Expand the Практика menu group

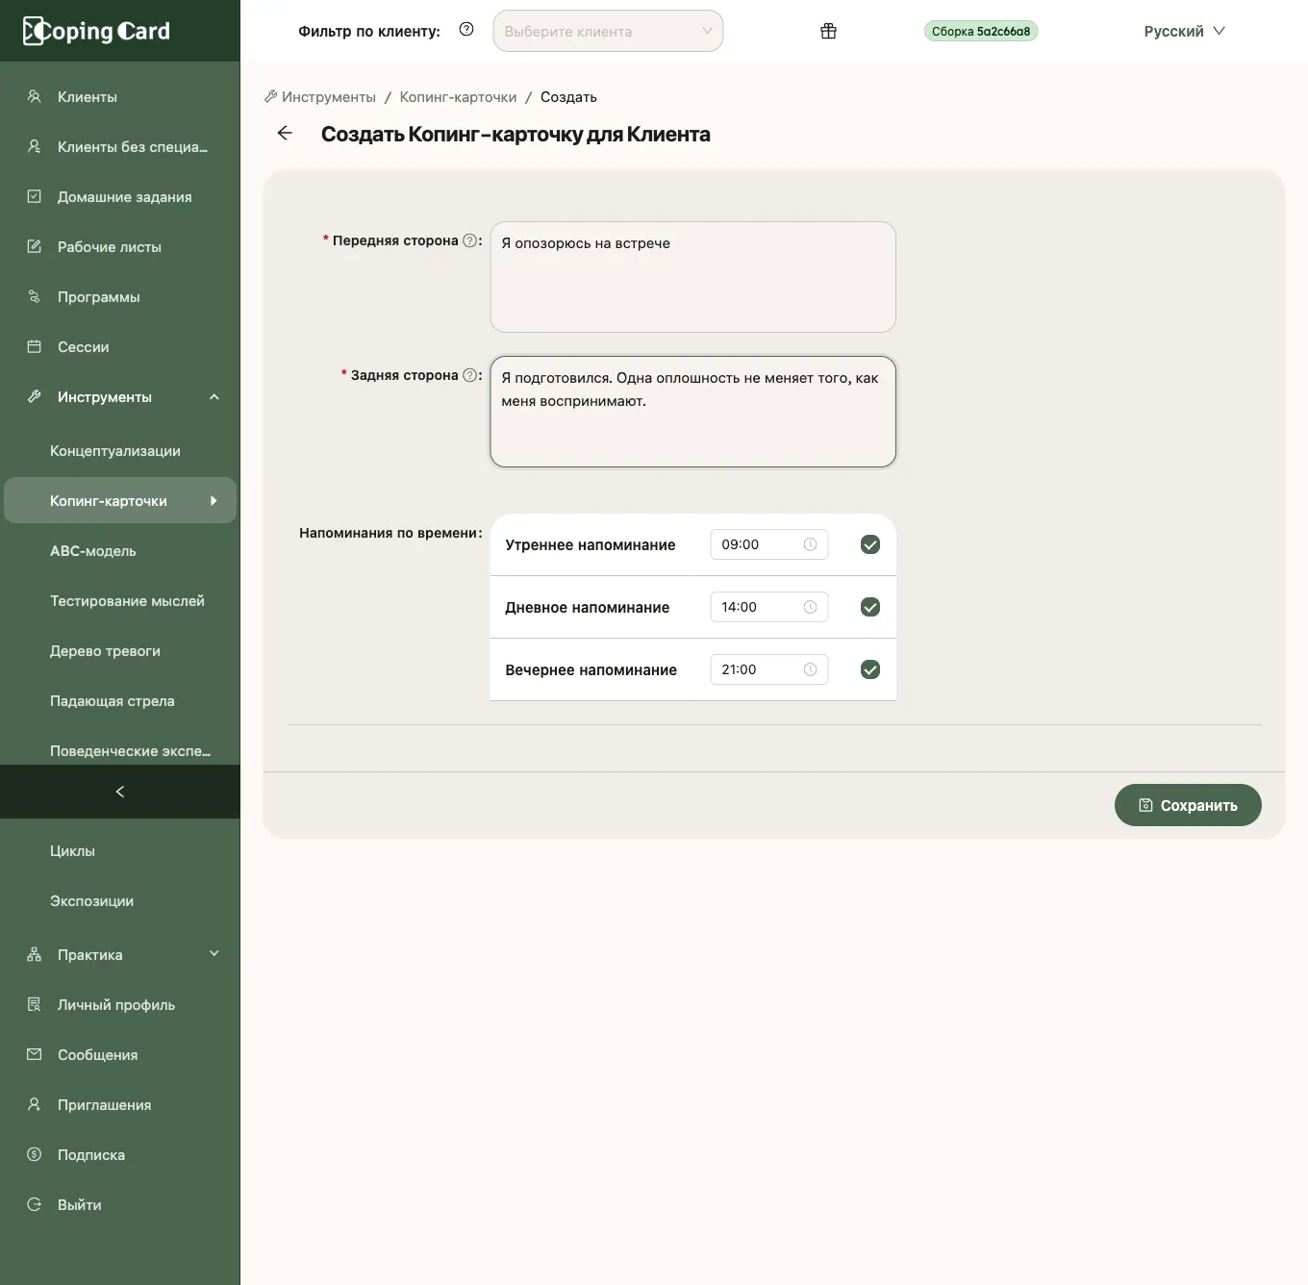point(120,954)
